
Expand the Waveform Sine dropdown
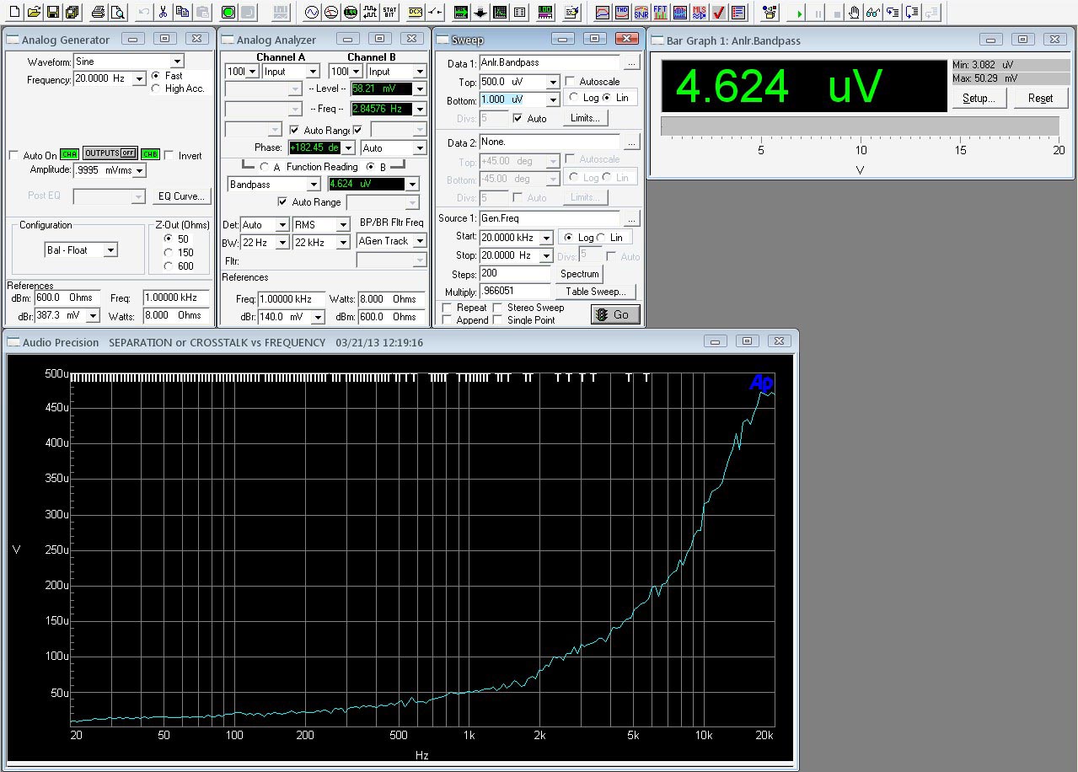pos(177,62)
